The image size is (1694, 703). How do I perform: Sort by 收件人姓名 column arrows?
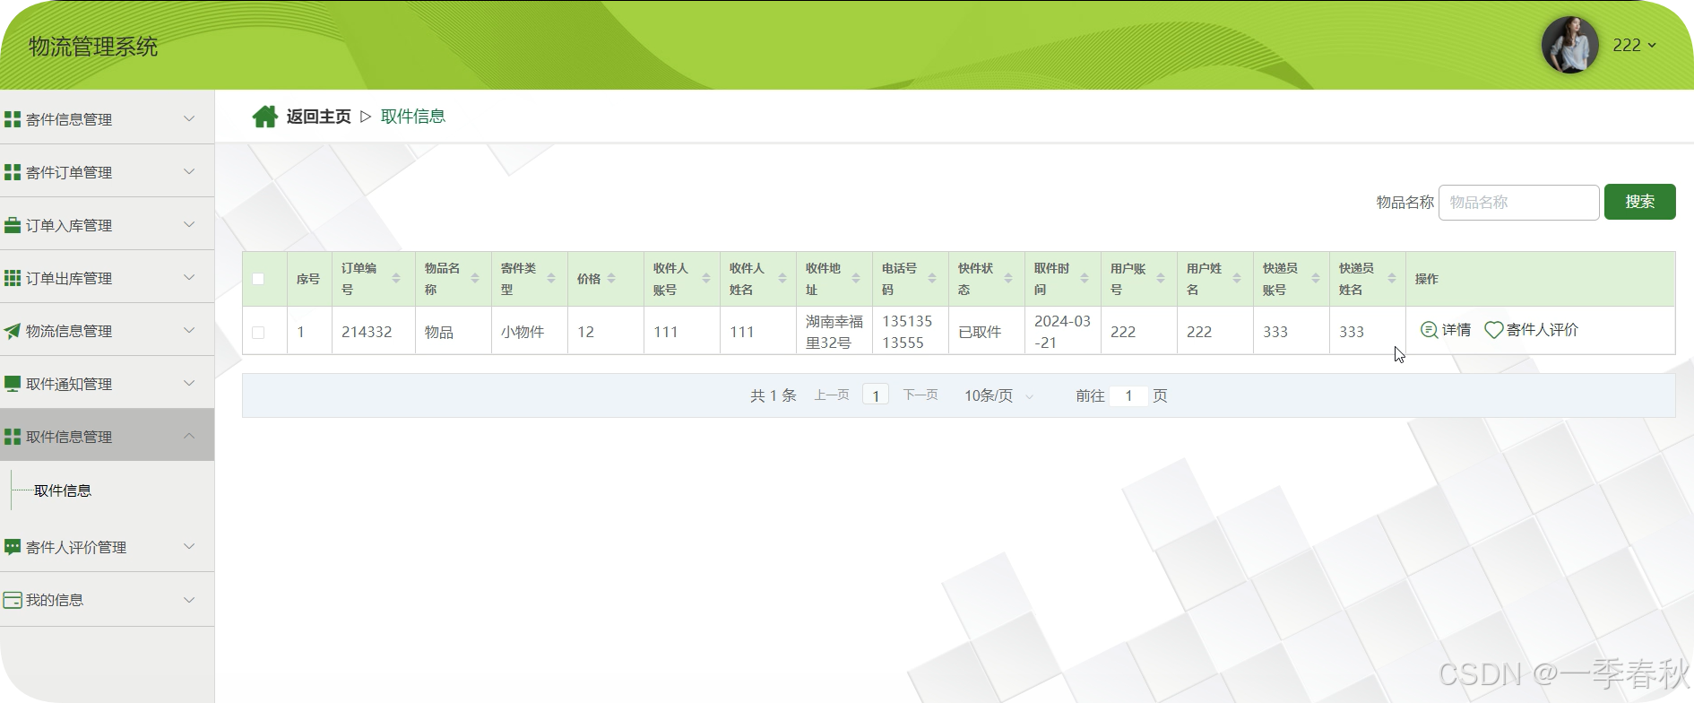click(782, 279)
